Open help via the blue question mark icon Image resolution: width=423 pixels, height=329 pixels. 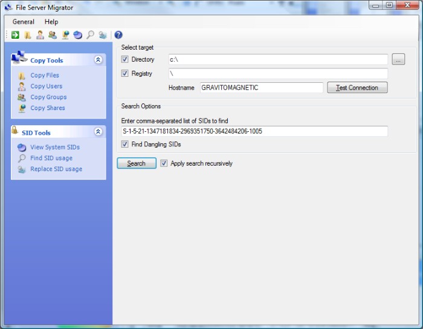coord(118,35)
